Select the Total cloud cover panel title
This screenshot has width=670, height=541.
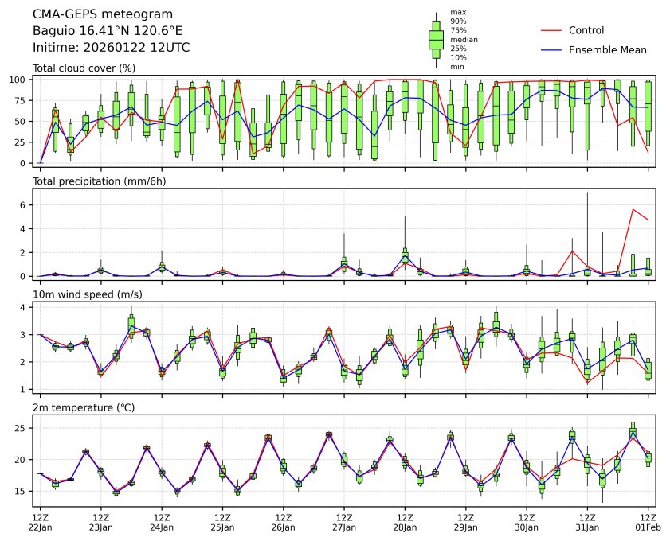coord(84,68)
